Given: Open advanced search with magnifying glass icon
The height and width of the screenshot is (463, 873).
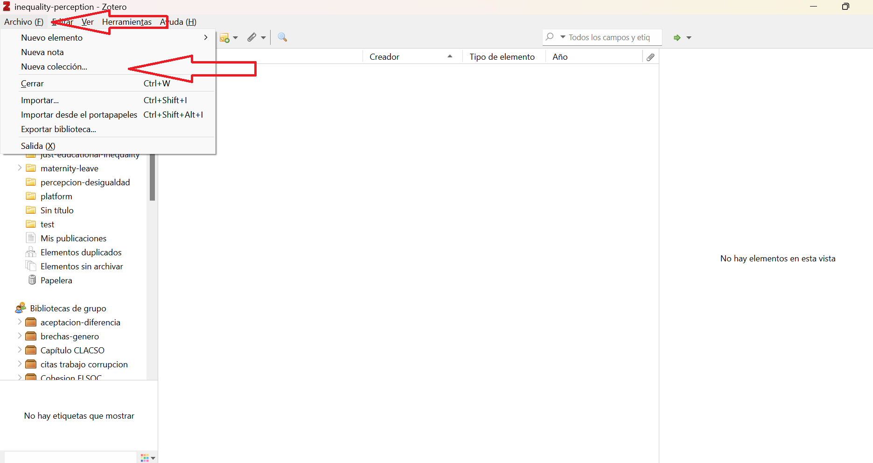Looking at the screenshot, I should (x=282, y=37).
